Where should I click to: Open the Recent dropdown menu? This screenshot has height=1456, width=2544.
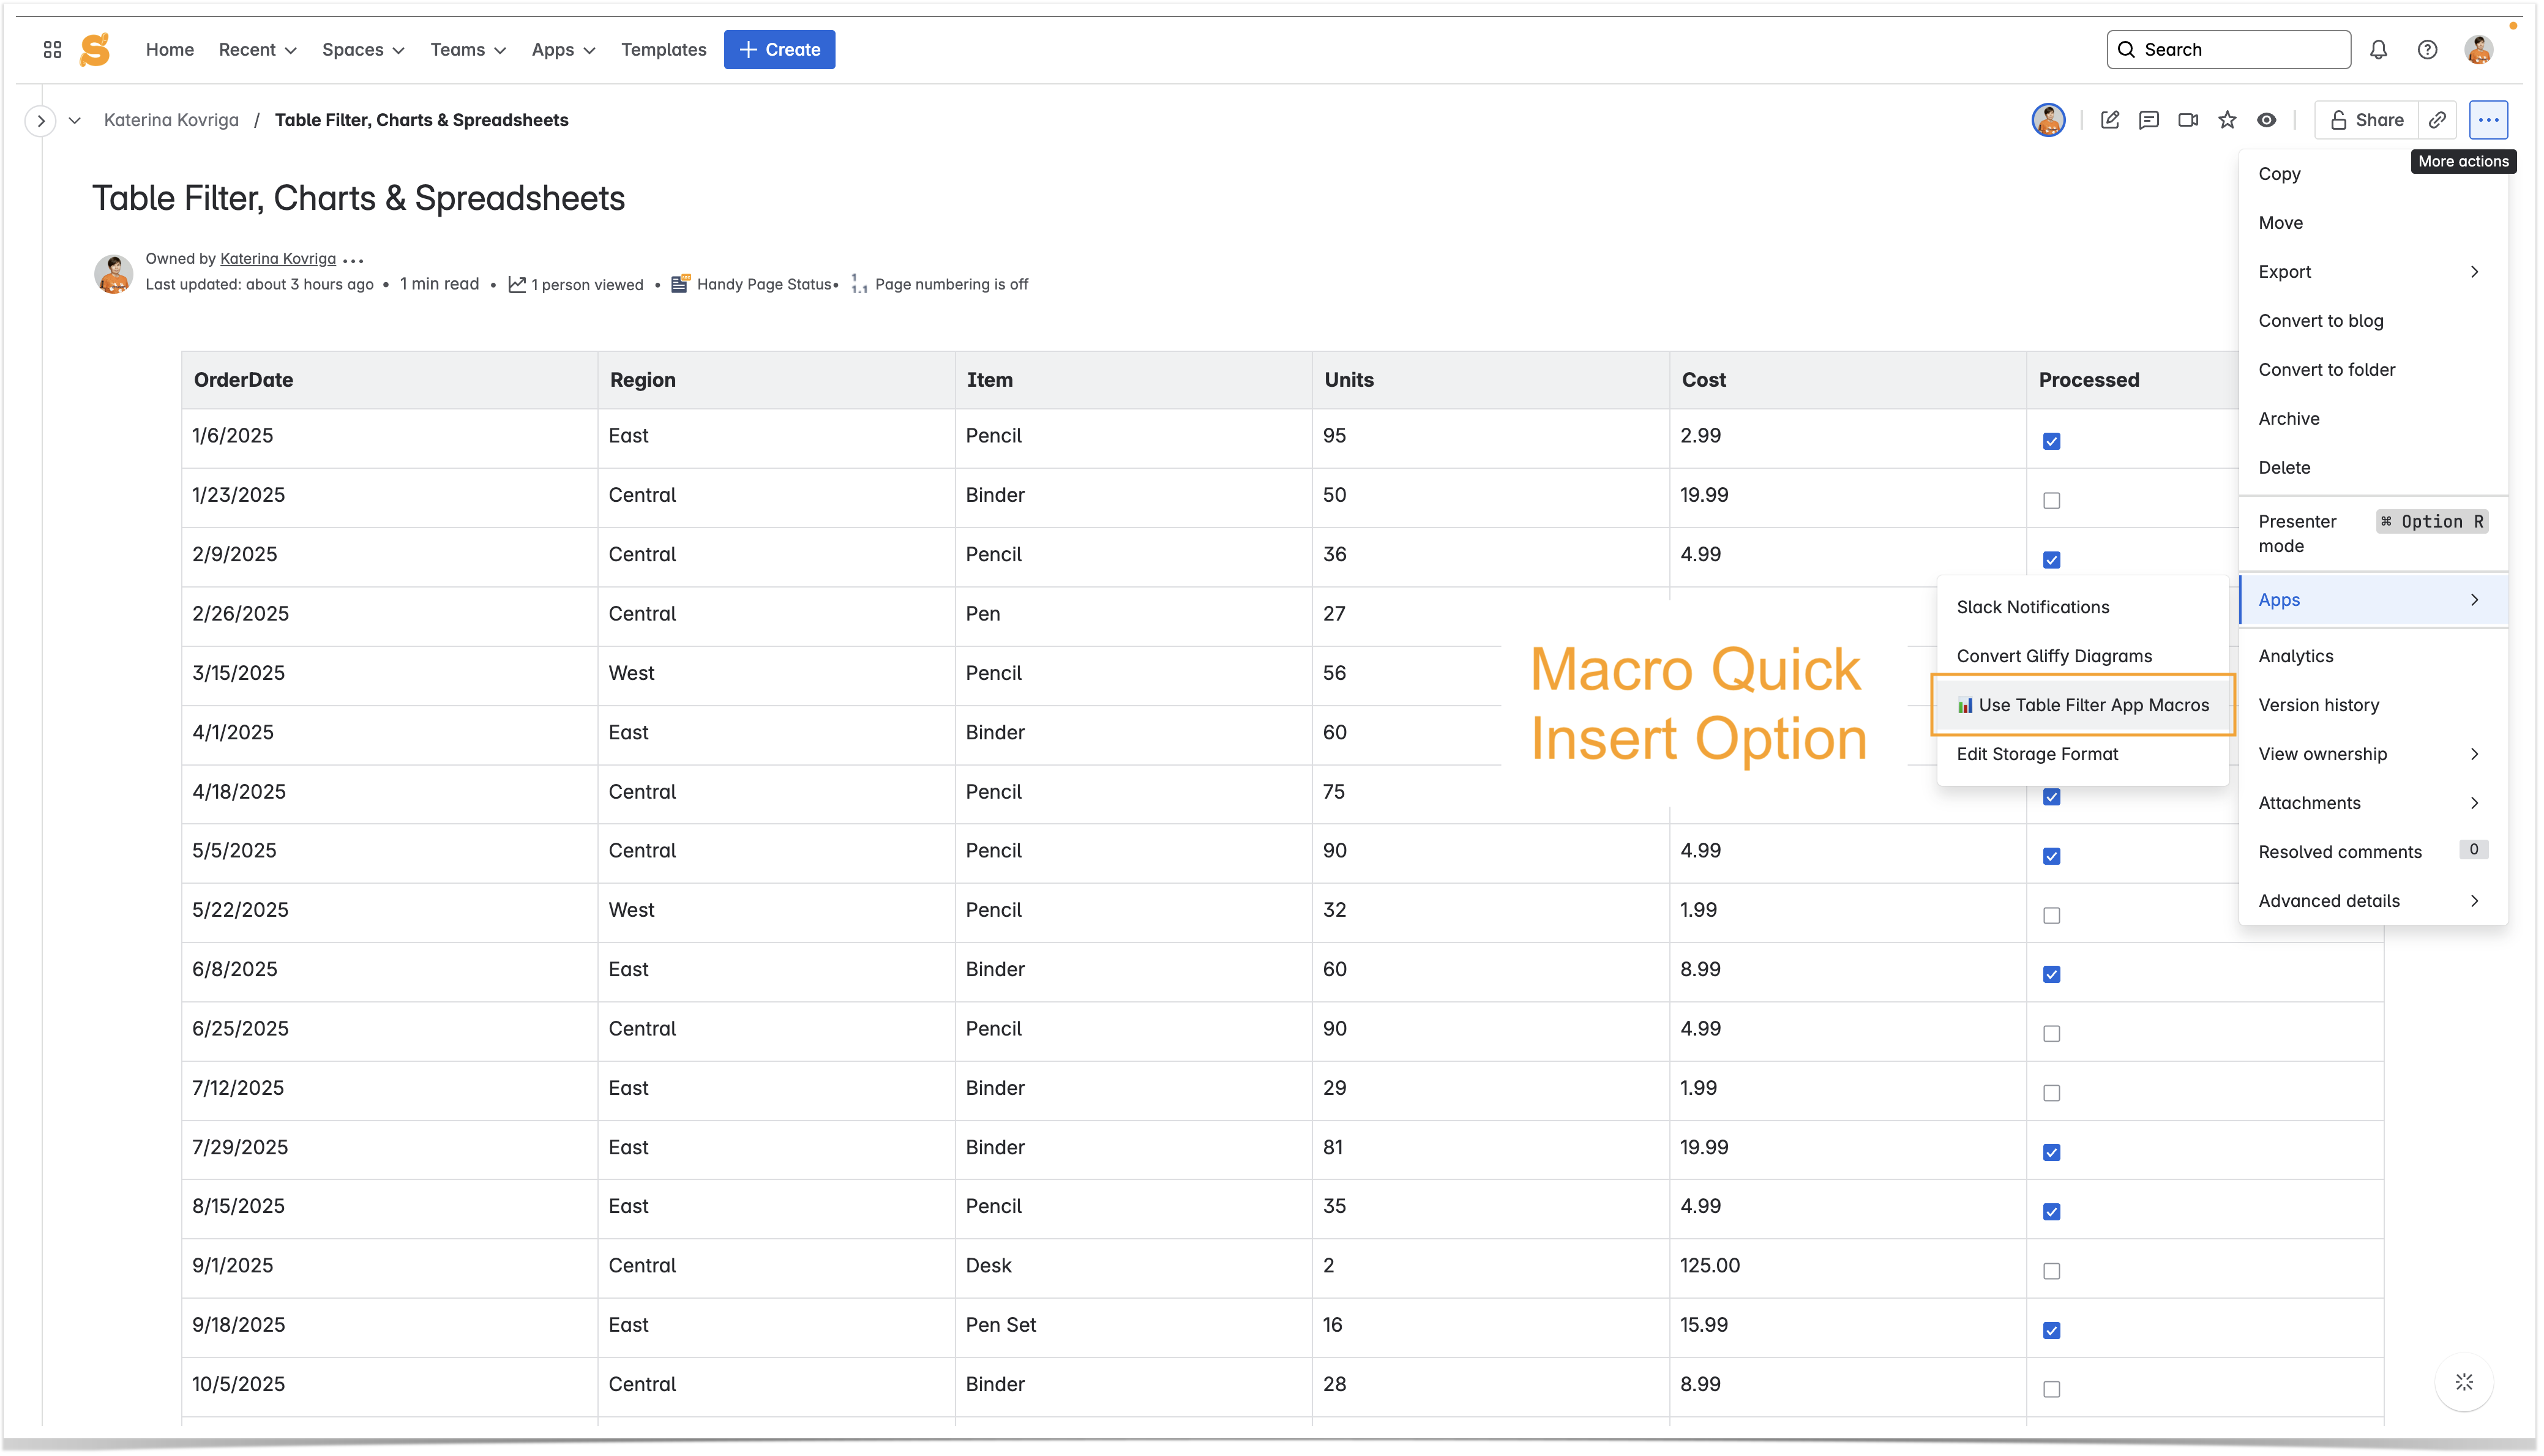click(x=257, y=50)
